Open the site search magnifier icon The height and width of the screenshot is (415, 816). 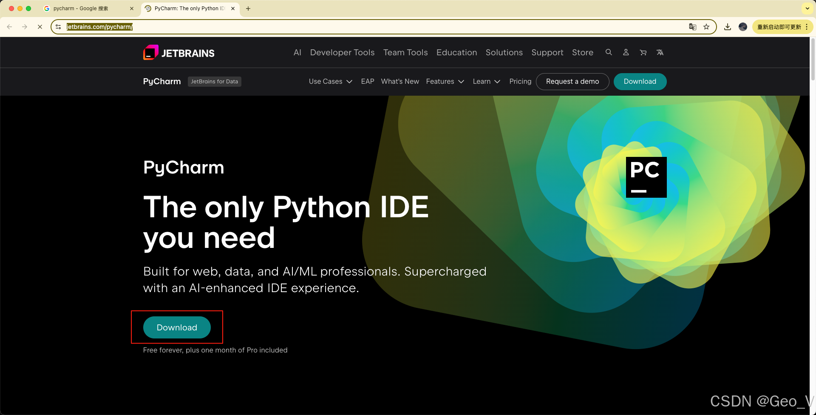[609, 52]
